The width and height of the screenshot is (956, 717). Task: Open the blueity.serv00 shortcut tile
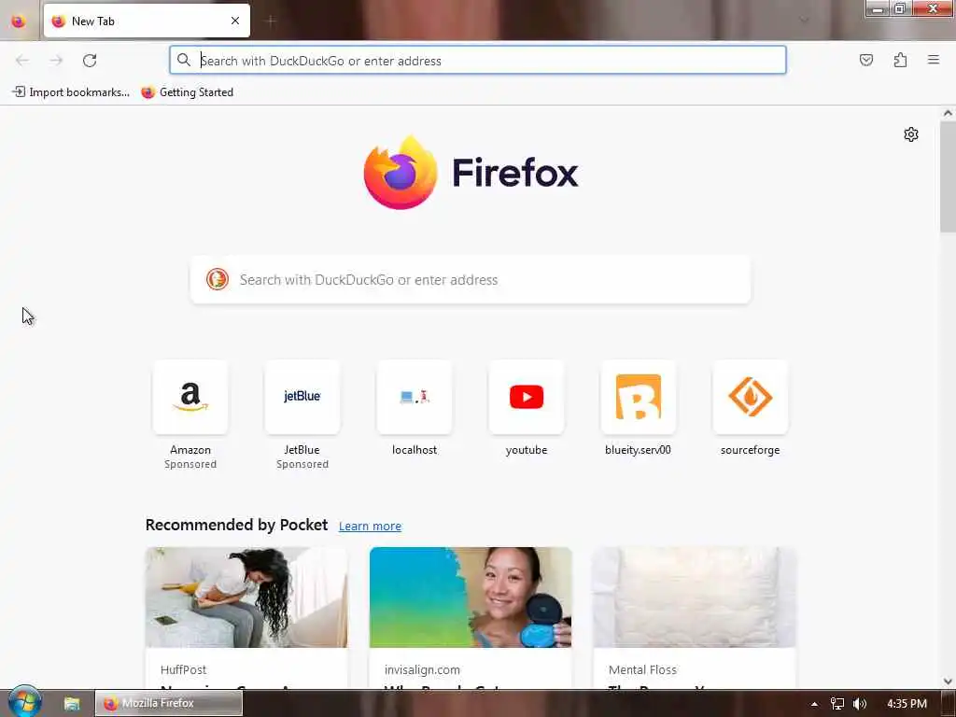(639, 397)
